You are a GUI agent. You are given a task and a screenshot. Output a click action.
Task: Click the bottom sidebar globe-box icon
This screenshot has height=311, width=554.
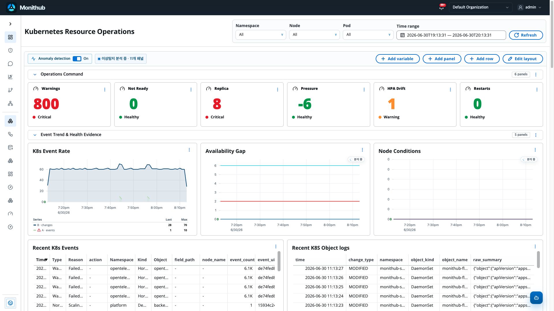10,303
